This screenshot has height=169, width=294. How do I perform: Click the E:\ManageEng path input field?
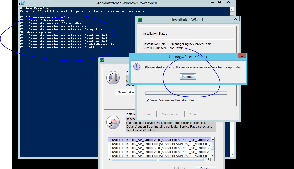pos(125,92)
